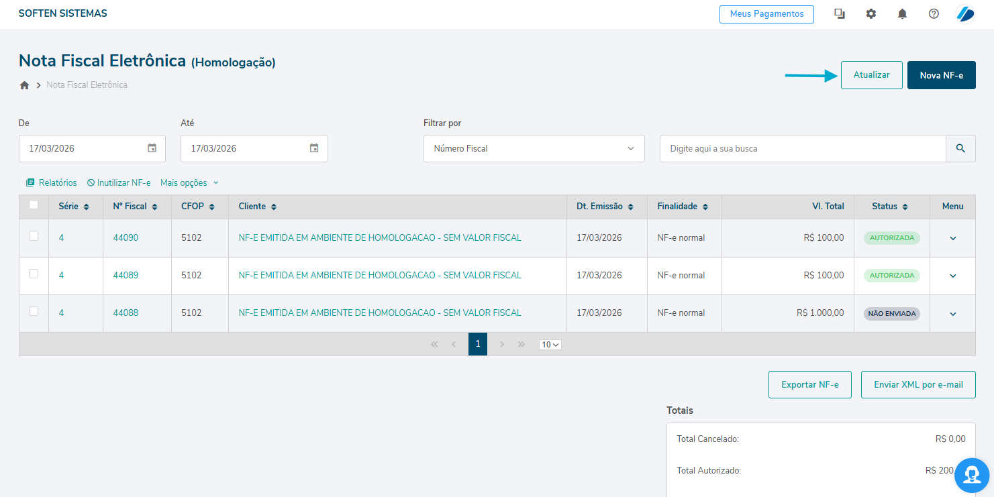Check the box for invoice 44090
Image resolution: width=994 pixels, height=497 pixels.
coord(34,236)
